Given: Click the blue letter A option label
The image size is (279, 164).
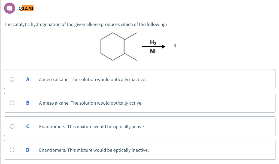Looking at the screenshot, I should pyautogui.click(x=27, y=79).
